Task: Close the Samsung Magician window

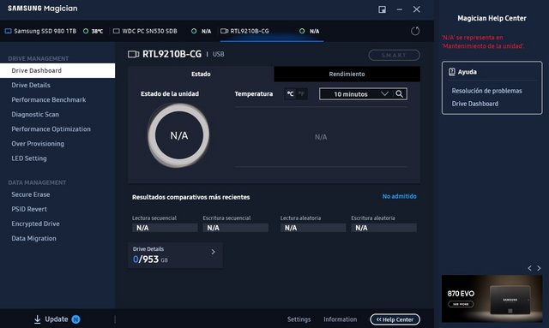Action: 416,9
